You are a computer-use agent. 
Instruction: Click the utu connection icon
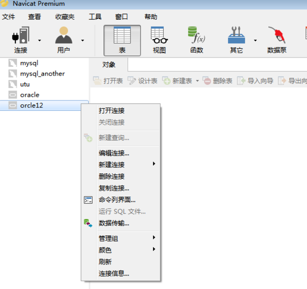pos(13,84)
